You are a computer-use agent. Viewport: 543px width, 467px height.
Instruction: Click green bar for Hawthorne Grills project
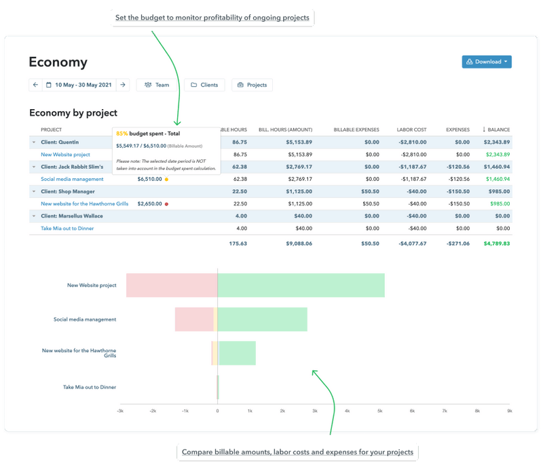coord(237,353)
